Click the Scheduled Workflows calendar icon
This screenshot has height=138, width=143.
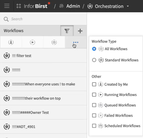(100, 126)
